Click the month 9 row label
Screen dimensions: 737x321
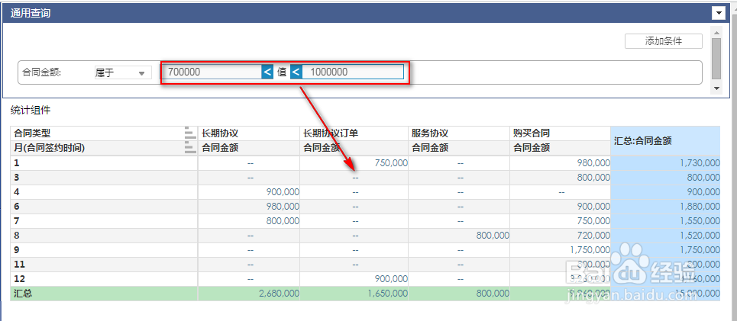[104, 250]
